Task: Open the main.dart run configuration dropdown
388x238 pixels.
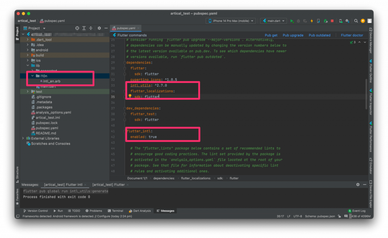Action: point(274,21)
